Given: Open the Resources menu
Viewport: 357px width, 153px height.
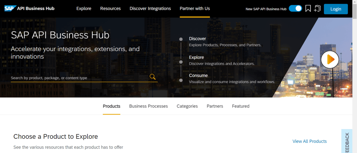Looking at the screenshot, I should tap(111, 9).
